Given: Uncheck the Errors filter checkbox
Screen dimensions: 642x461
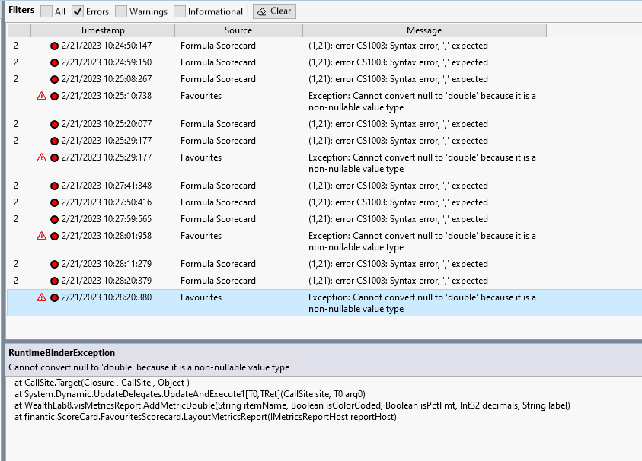Looking at the screenshot, I should click(x=78, y=11).
